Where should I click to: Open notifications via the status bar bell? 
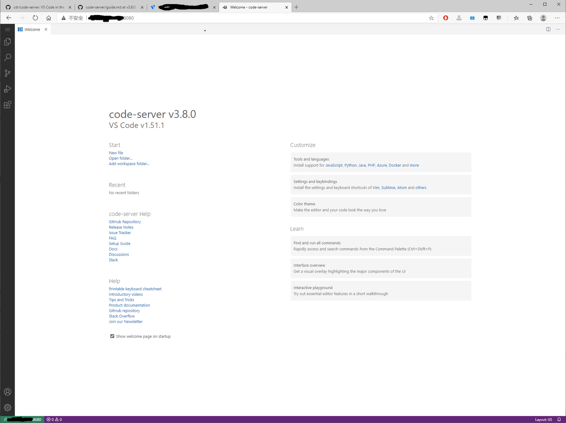click(x=560, y=419)
